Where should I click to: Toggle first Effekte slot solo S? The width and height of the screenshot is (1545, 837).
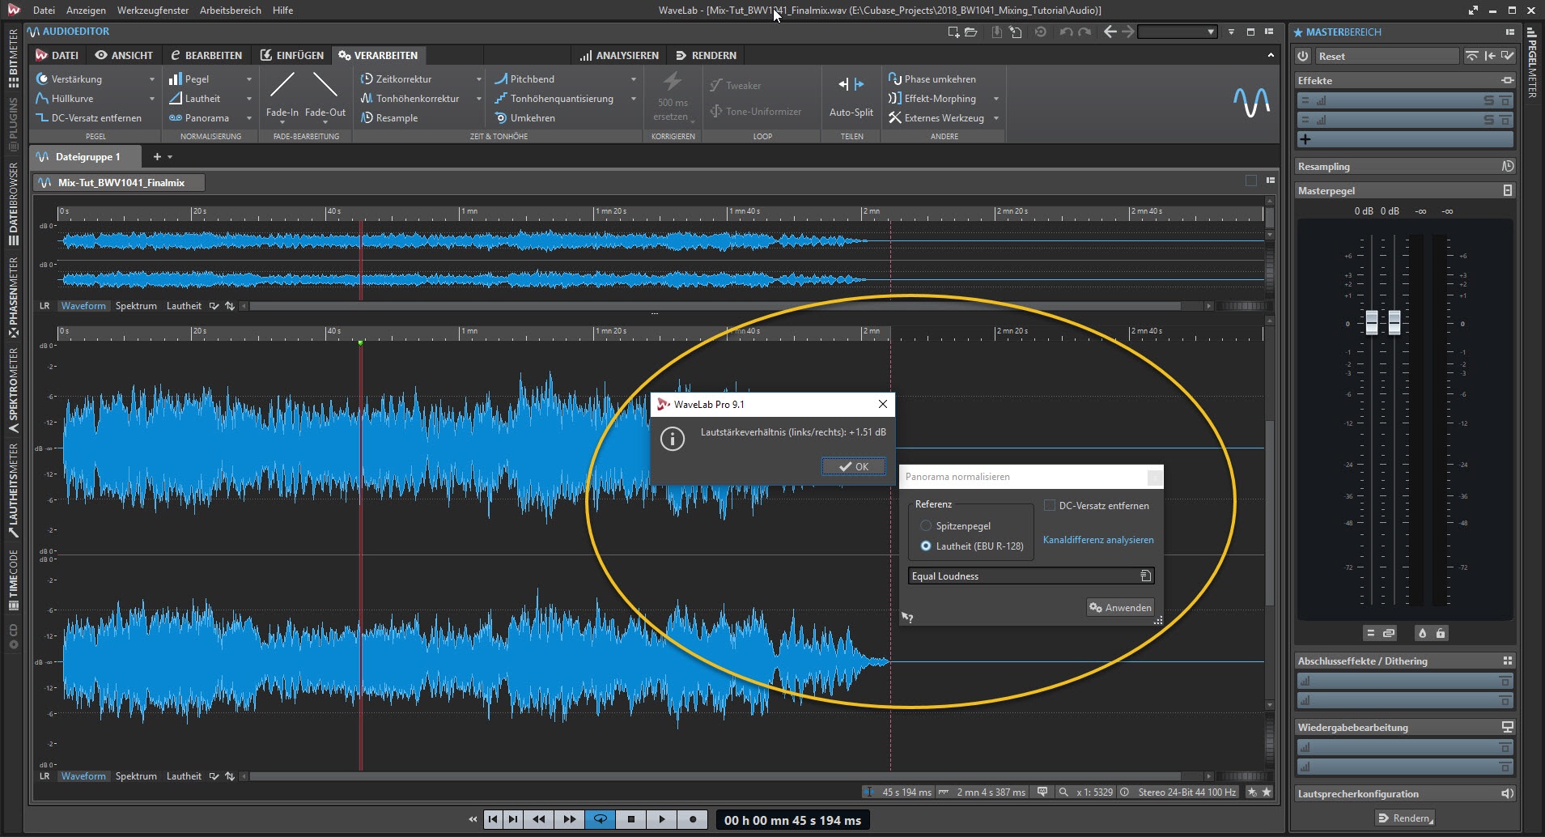[1488, 100]
